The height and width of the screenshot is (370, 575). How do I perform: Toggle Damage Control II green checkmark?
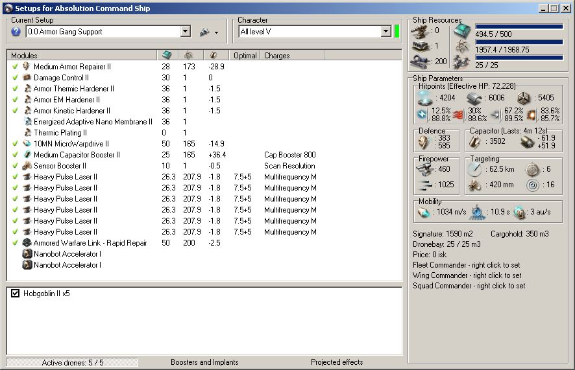pos(15,78)
